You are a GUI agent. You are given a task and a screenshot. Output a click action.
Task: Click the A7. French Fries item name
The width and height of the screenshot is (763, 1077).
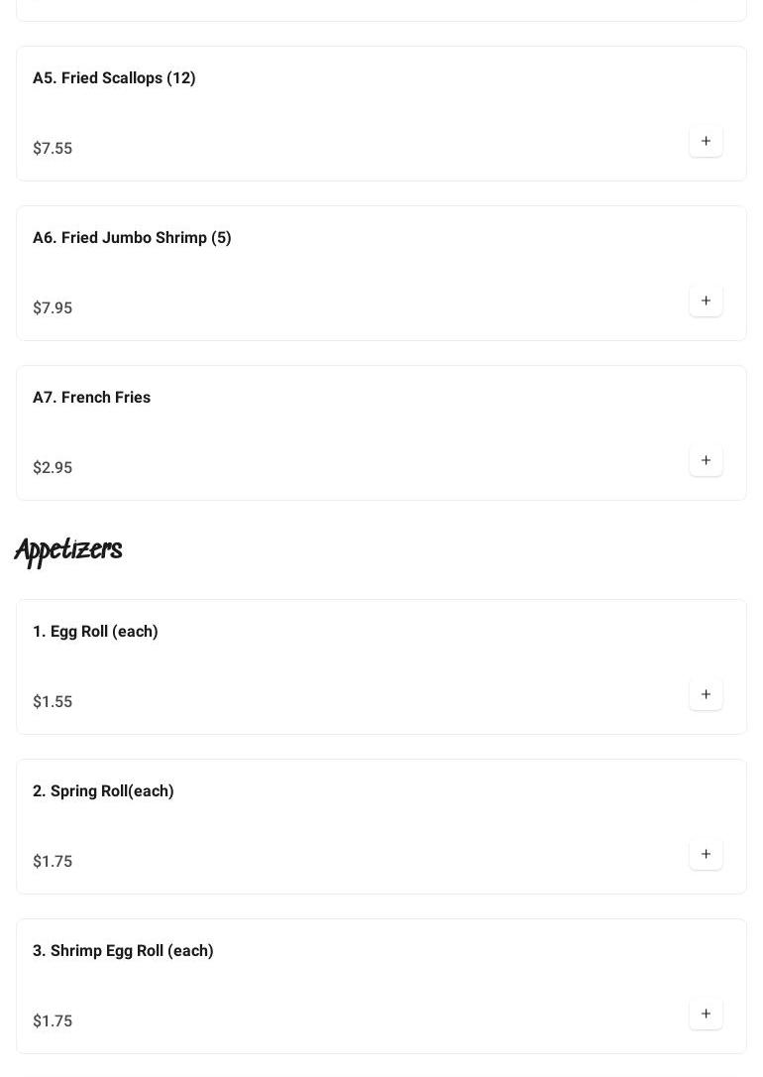[91, 398]
